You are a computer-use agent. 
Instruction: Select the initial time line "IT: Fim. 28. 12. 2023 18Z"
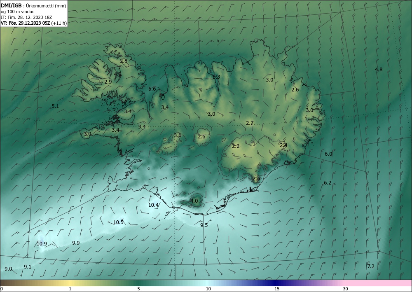pos(26,17)
